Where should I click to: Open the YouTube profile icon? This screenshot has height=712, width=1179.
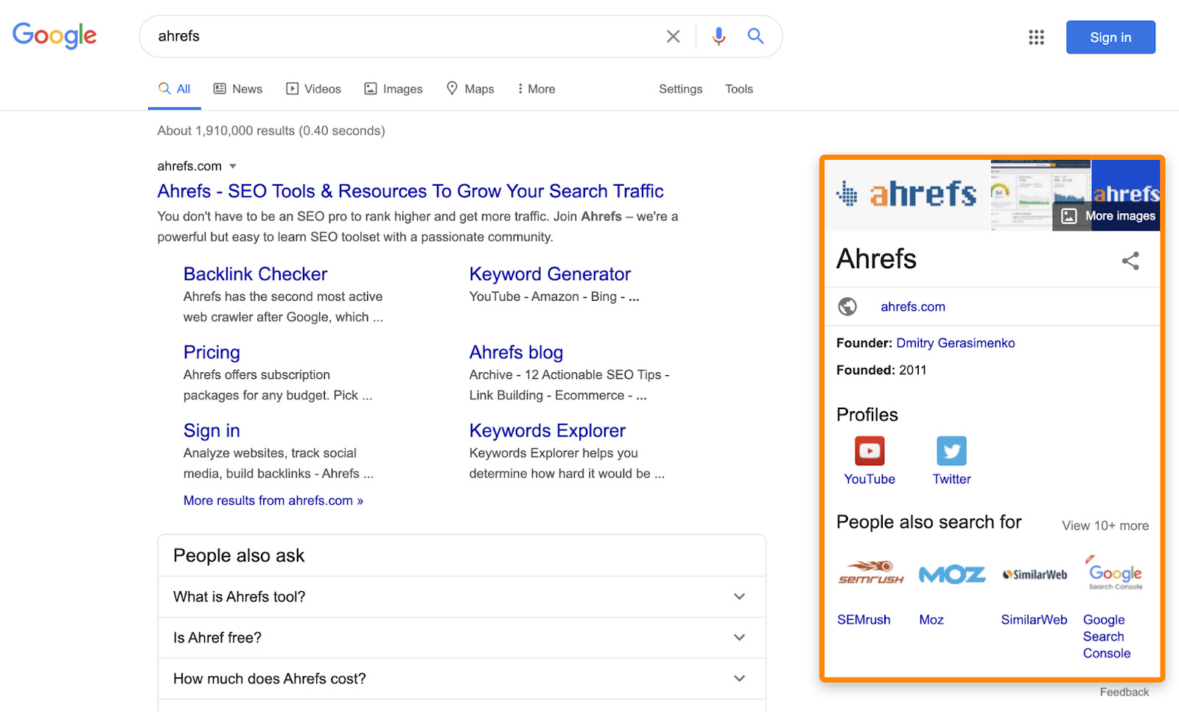coord(870,450)
